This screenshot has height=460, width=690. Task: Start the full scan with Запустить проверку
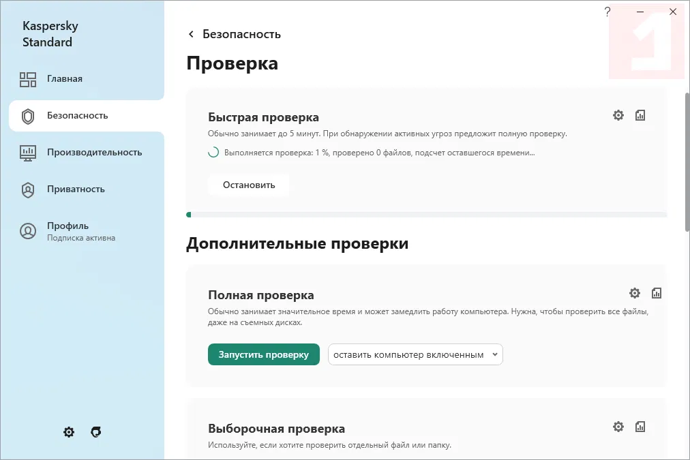[264, 354]
